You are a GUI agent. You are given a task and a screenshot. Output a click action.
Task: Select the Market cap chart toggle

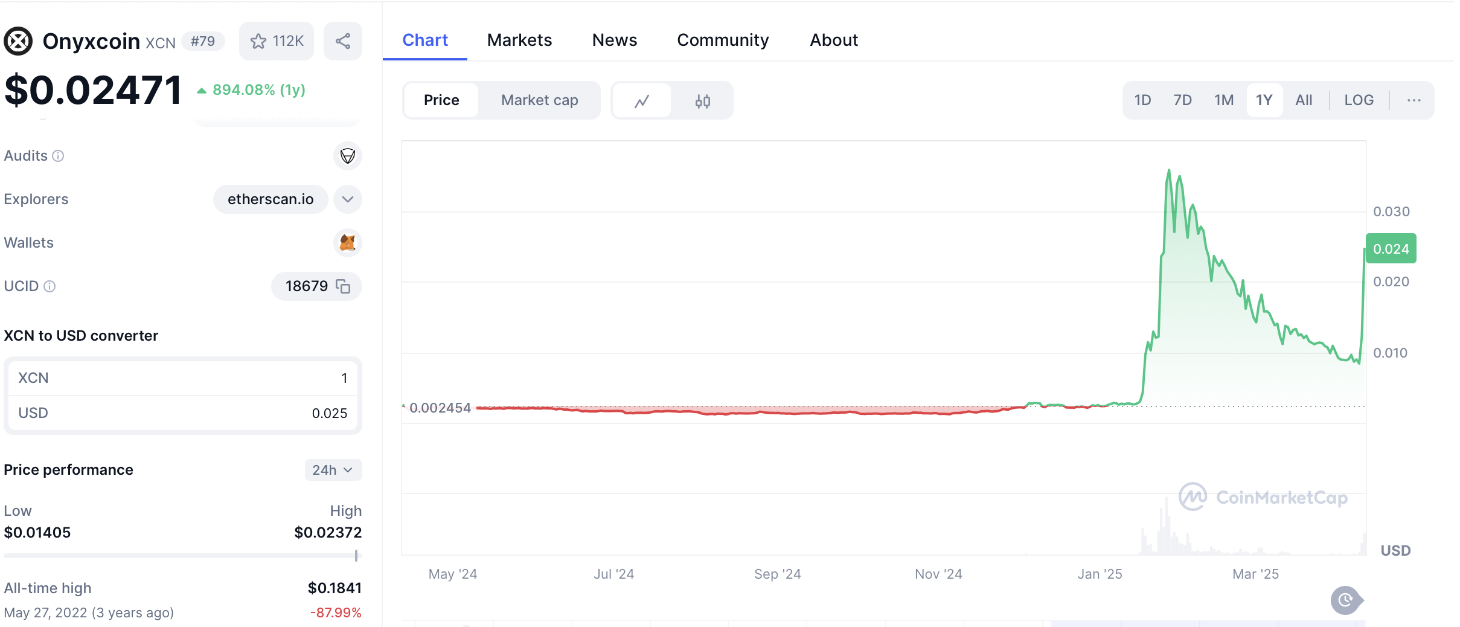540,100
